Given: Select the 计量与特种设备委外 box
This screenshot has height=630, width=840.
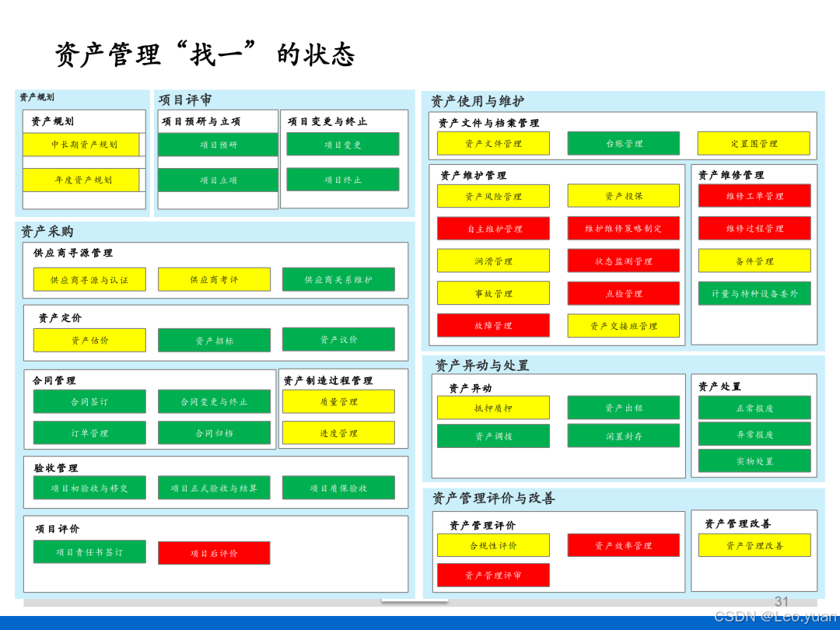Looking at the screenshot, I should 754,293.
